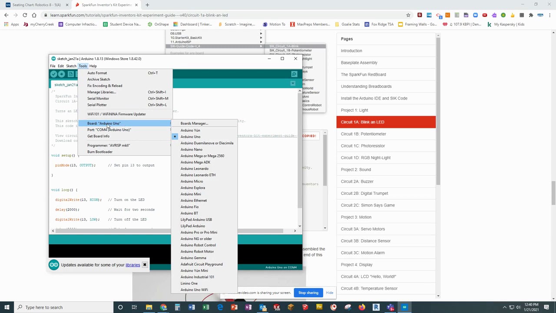Open Circuit 1C: Photoresistor page link
556x313 pixels.
363,146
